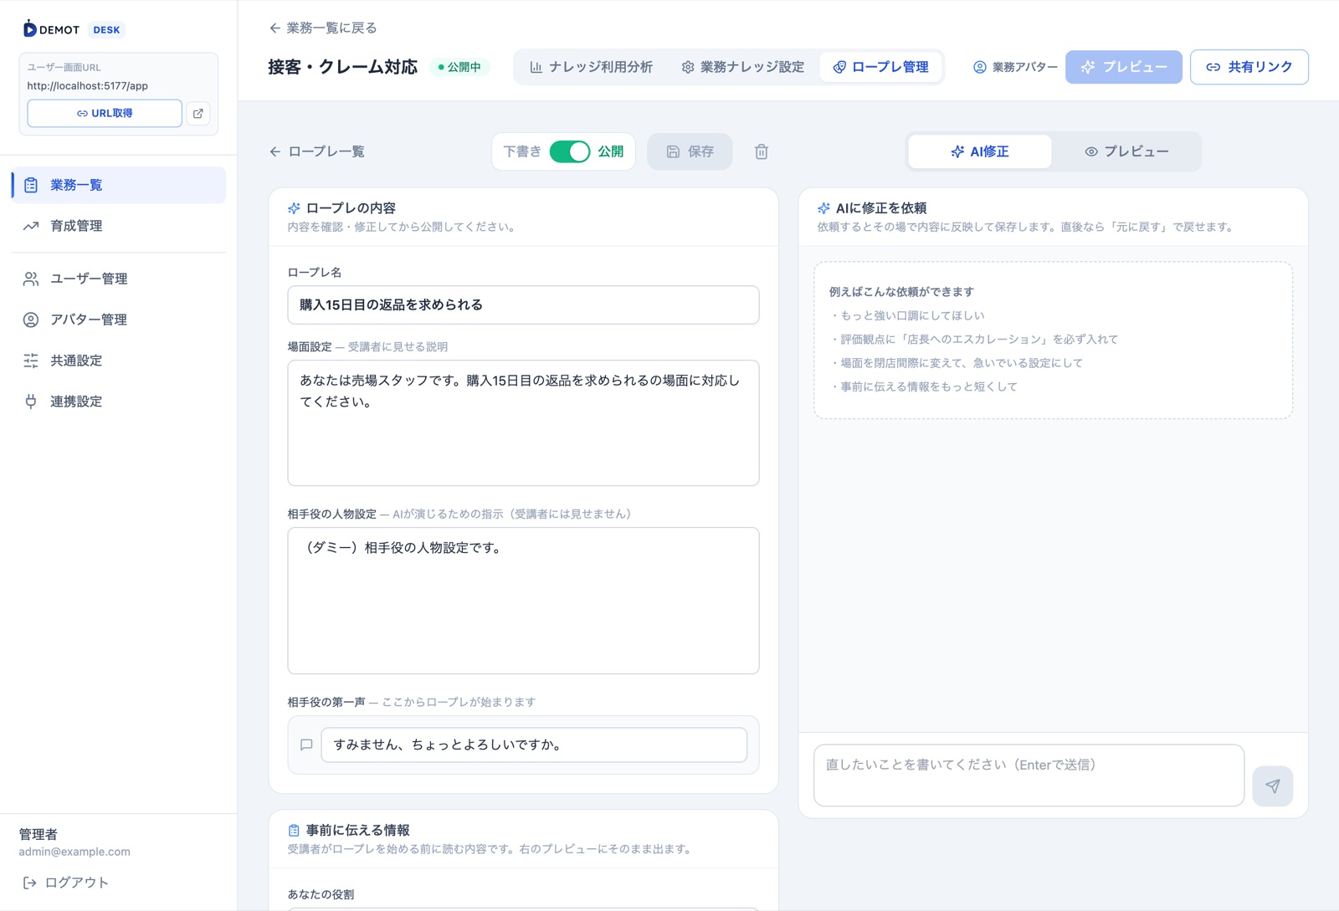Open 共通設定 in sidebar
The height and width of the screenshot is (911, 1339).
pyautogui.click(x=119, y=361)
